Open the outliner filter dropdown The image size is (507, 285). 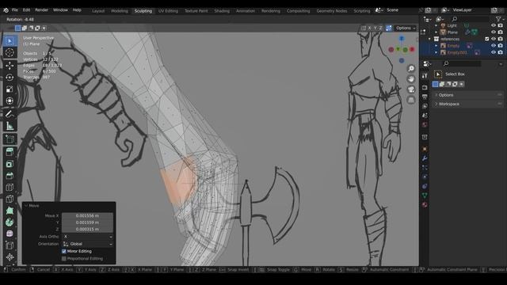pos(500,19)
